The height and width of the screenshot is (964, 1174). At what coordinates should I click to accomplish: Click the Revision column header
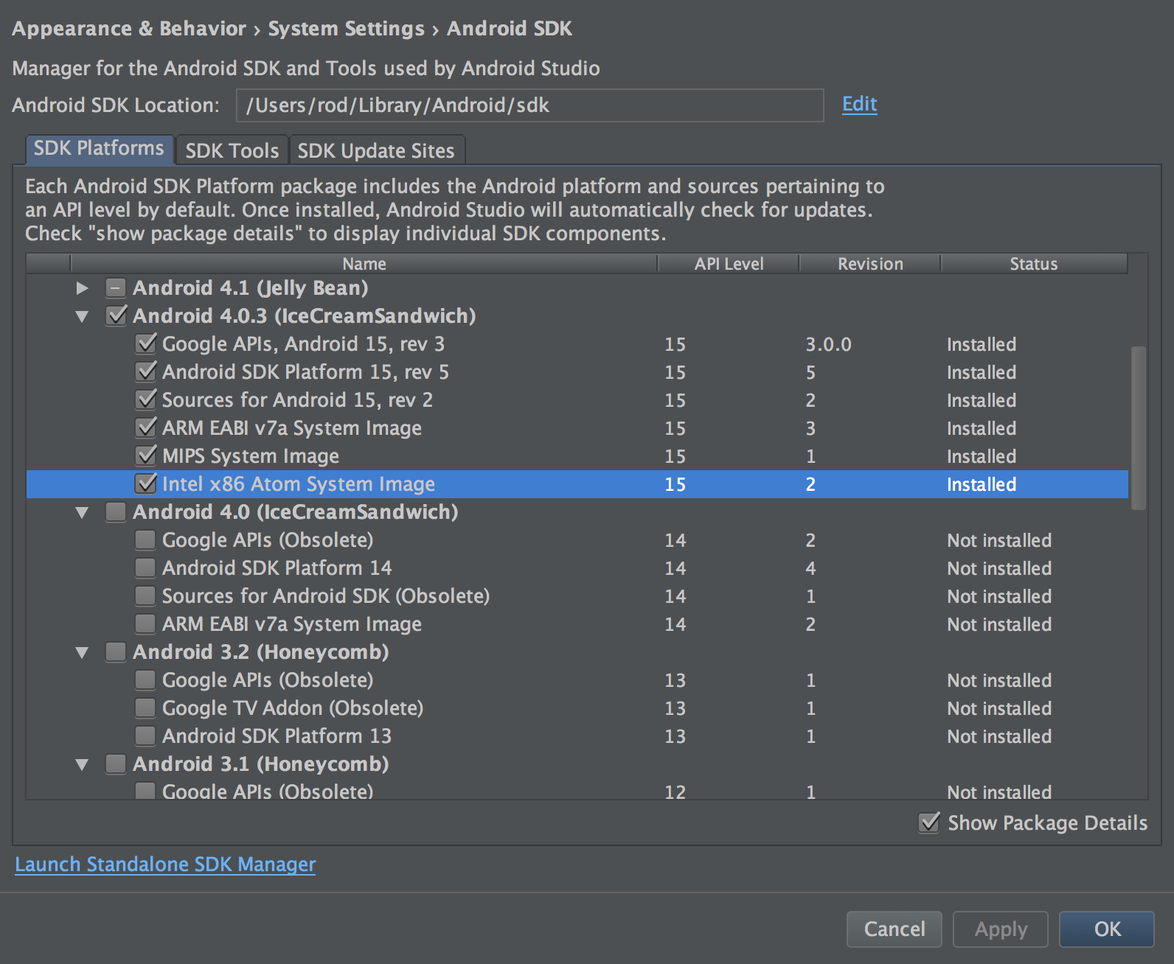(x=870, y=264)
